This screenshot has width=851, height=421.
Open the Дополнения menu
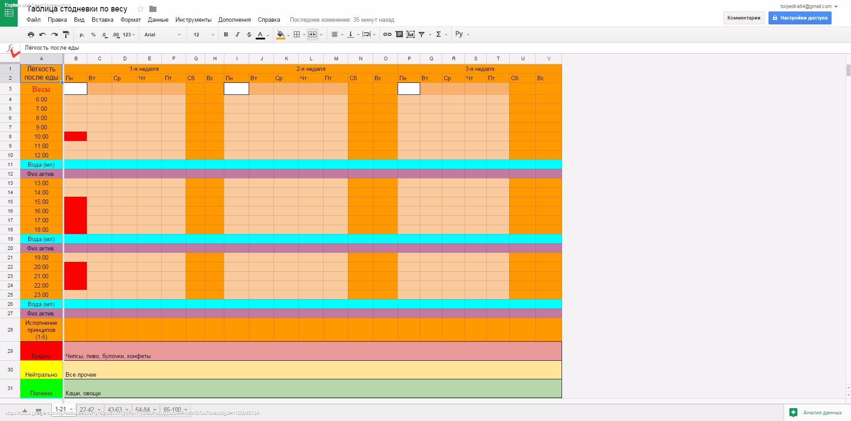point(234,19)
